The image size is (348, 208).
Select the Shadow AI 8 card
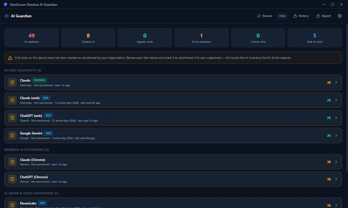[x=88, y=37]
